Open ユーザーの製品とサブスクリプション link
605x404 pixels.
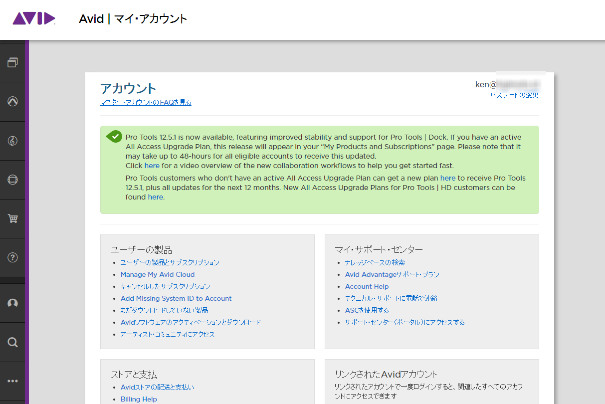[x=170, y=262]
